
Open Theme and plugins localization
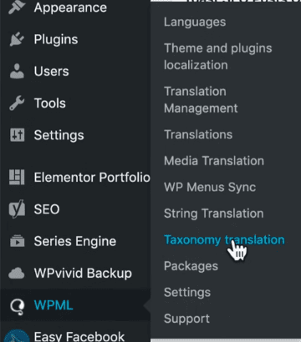coord(218,57)
